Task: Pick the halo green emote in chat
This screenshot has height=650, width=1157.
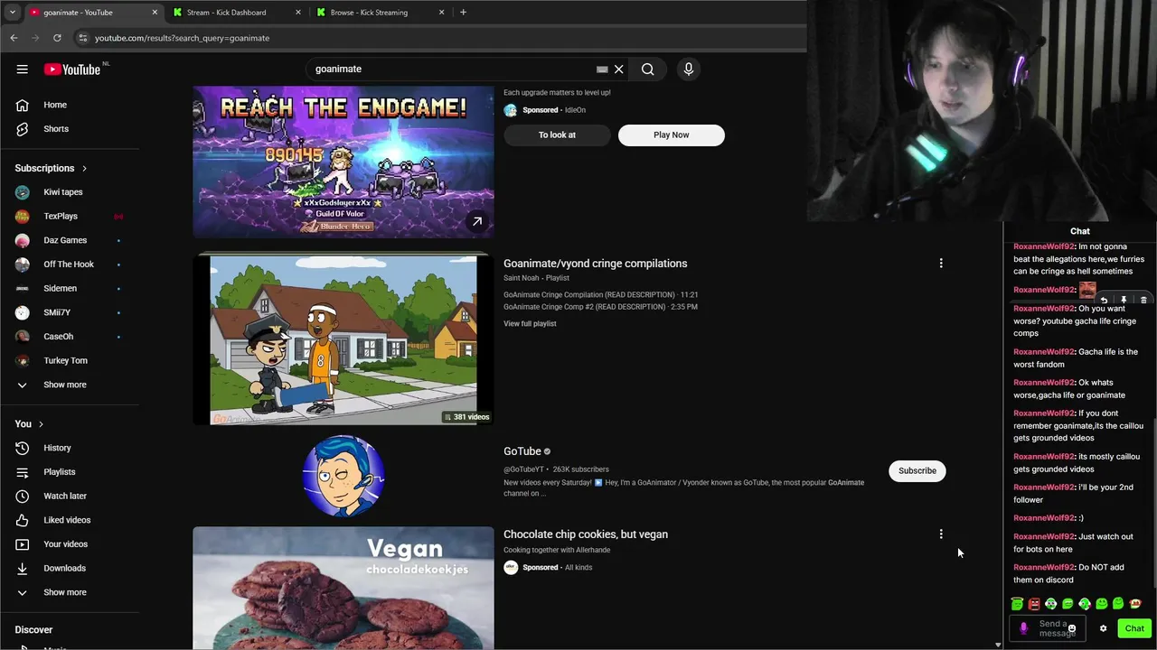Action: click(1017, 604)
